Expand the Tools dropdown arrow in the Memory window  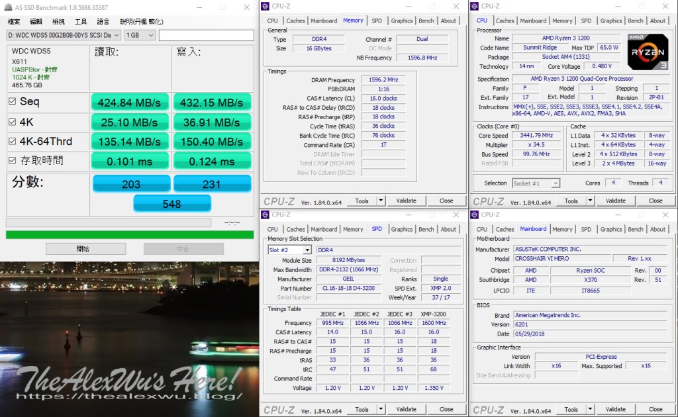(x=377, y=201)
